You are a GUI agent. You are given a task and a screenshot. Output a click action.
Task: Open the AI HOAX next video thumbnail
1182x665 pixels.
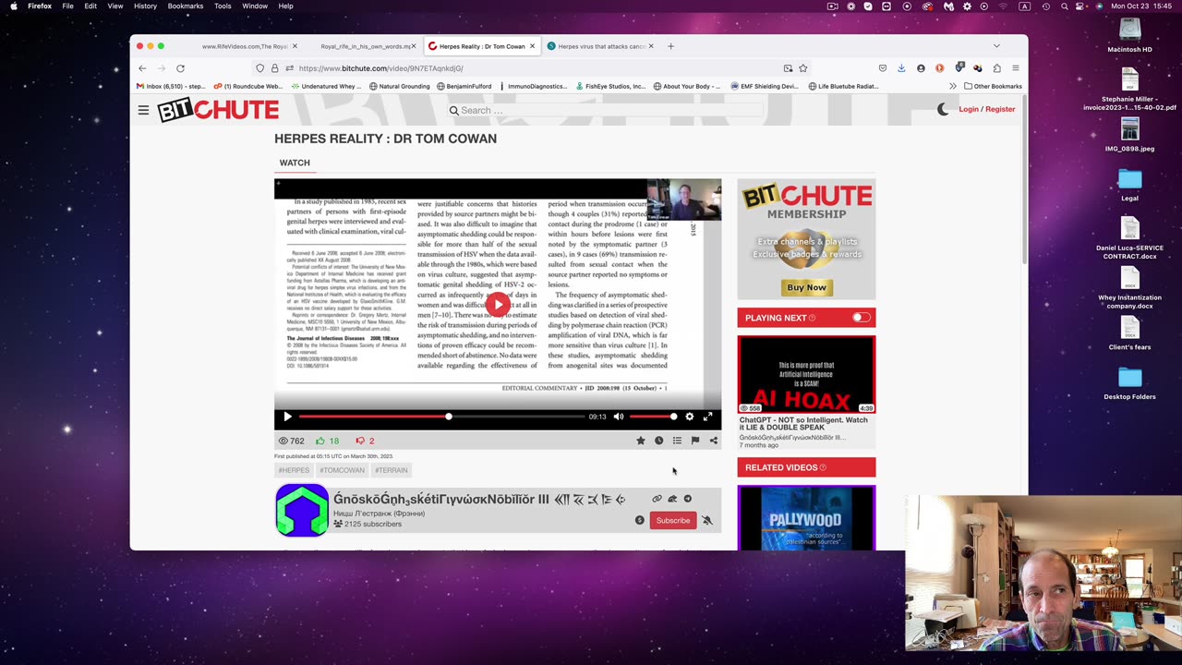[x=806, y=374]
